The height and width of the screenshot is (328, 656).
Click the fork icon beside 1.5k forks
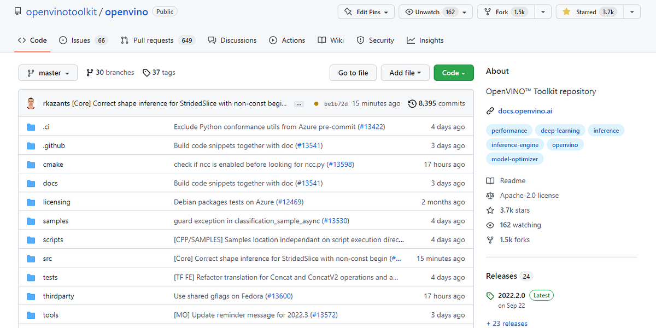pyautogui.click(x=490, y=240)
